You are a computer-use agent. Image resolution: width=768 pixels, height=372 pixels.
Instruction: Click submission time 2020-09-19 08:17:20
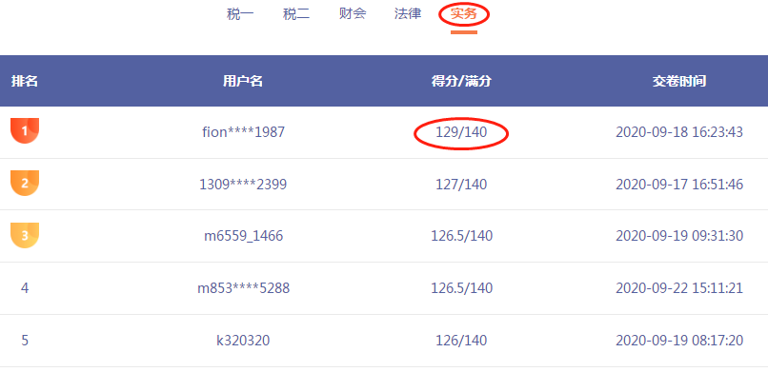coord(679,341)
